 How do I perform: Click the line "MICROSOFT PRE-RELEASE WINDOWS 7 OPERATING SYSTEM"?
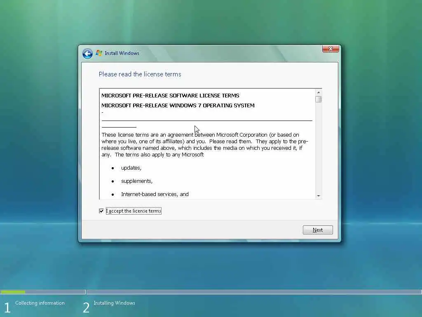(178, 105)
